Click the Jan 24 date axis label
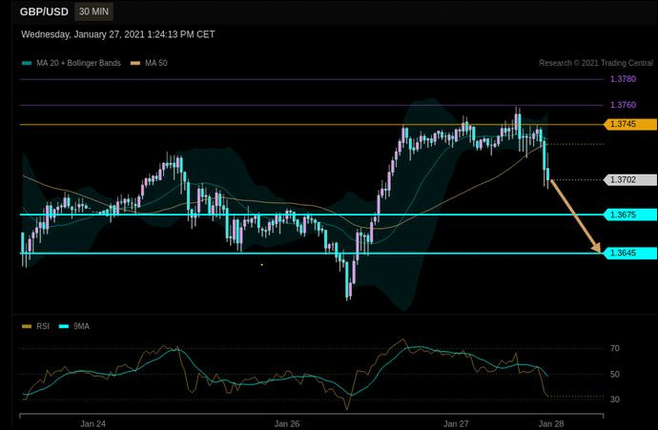 (93, 423)
